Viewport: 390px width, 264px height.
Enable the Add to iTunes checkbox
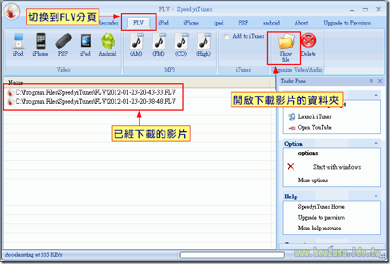226,36
